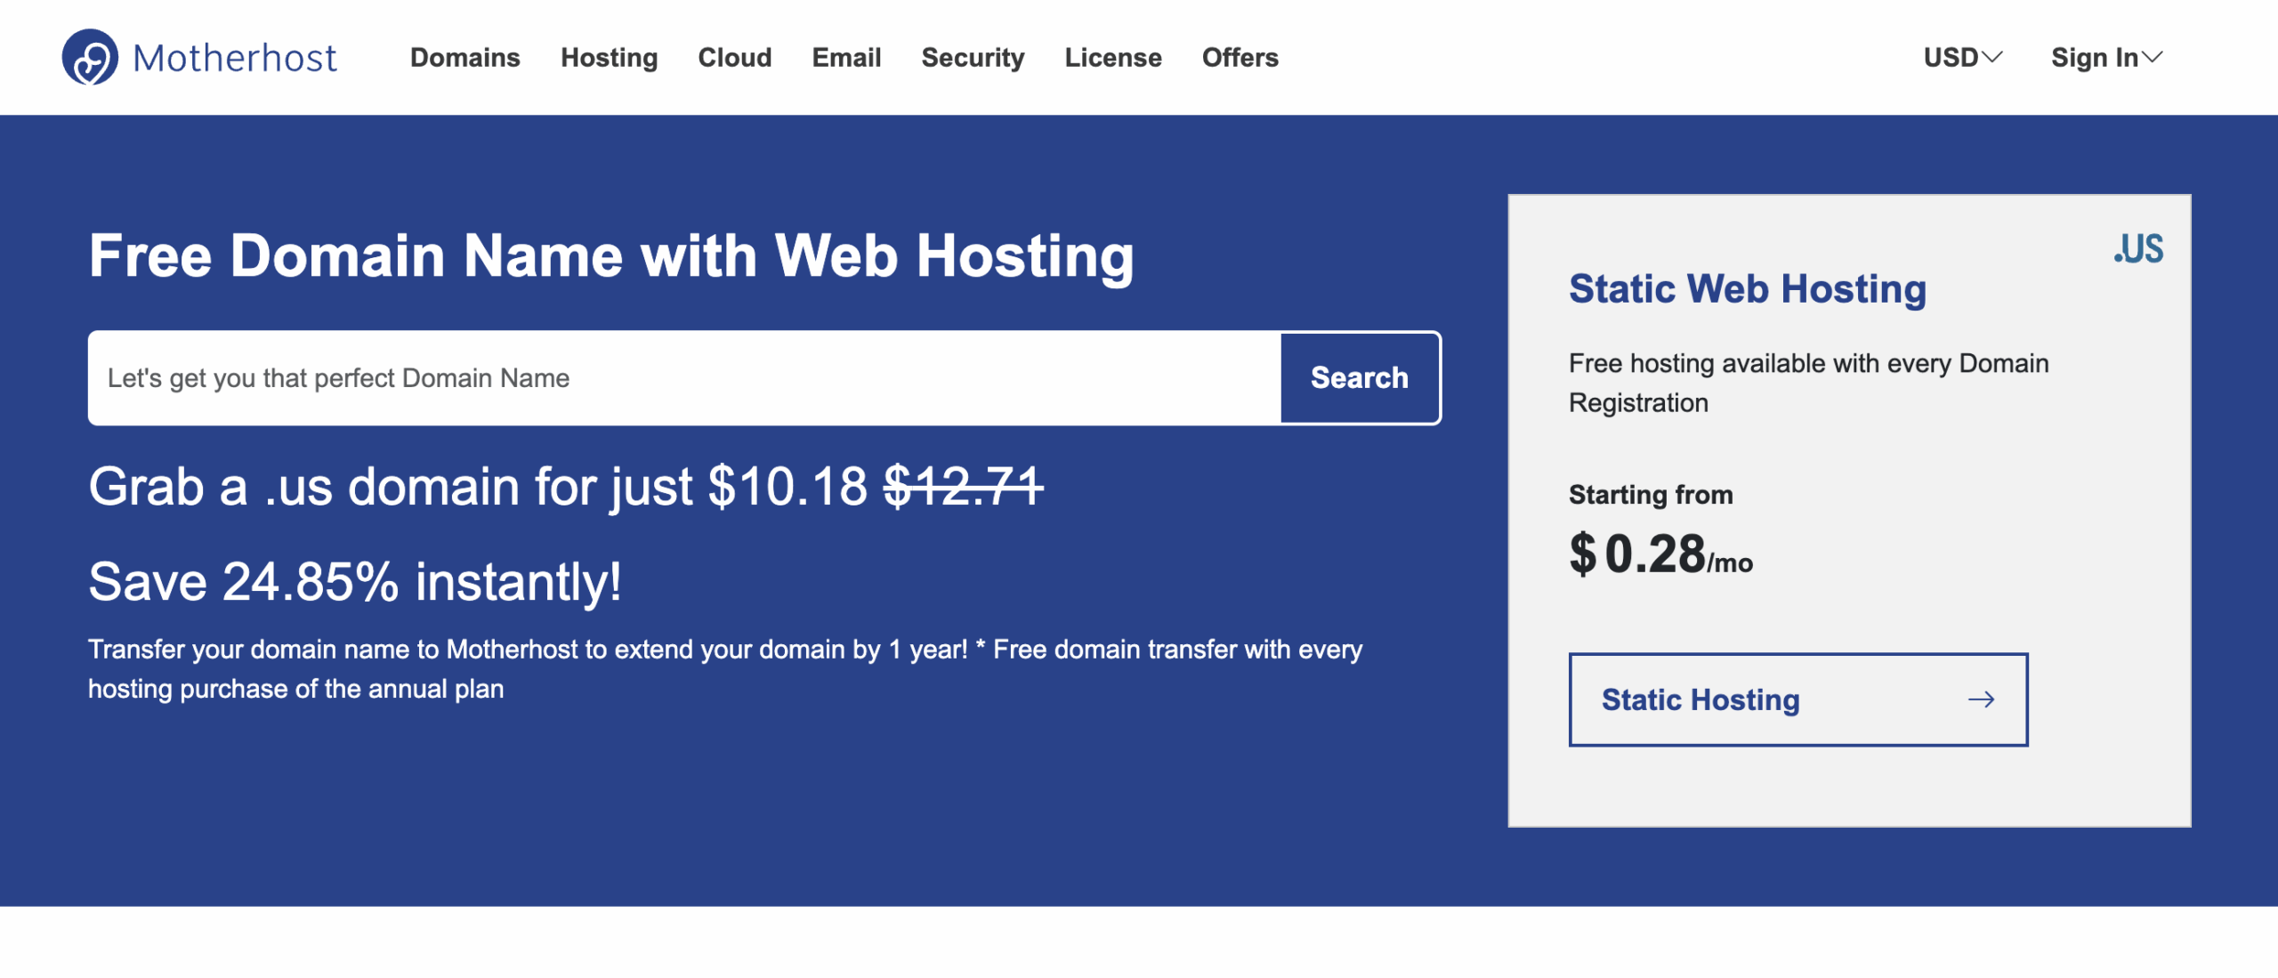Click the Free Domain Name headline
The height and width of the screenshot is (978, 2278).
coord(610,256)
